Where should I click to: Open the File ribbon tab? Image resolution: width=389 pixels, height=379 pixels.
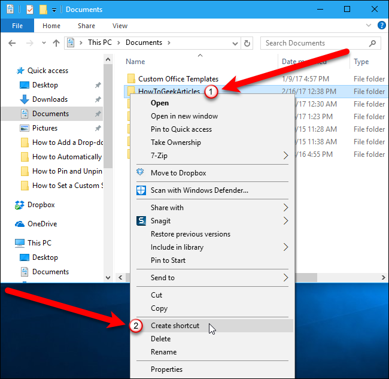[17, 26]
